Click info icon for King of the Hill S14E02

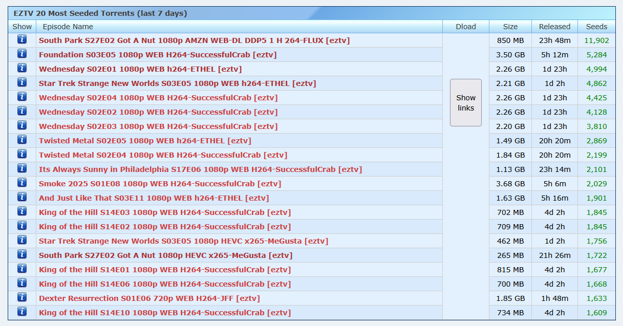tap(22, 226)
